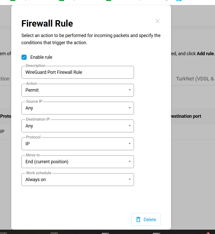This screenshot has width=215, height=234.
Task: Open the Move to position dropdown
Action: point(78,162)
